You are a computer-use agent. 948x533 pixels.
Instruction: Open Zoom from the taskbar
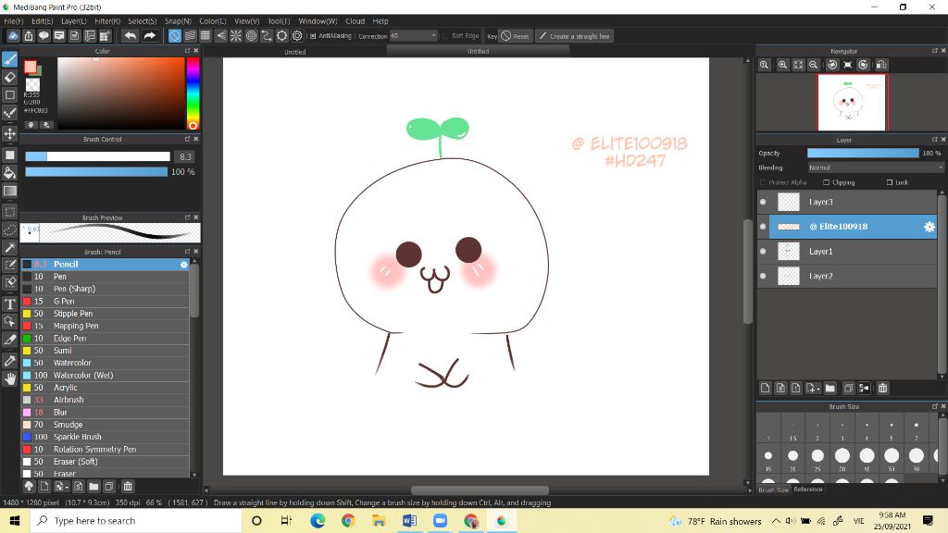440,520
